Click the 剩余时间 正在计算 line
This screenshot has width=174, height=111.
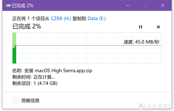(34, 77)
